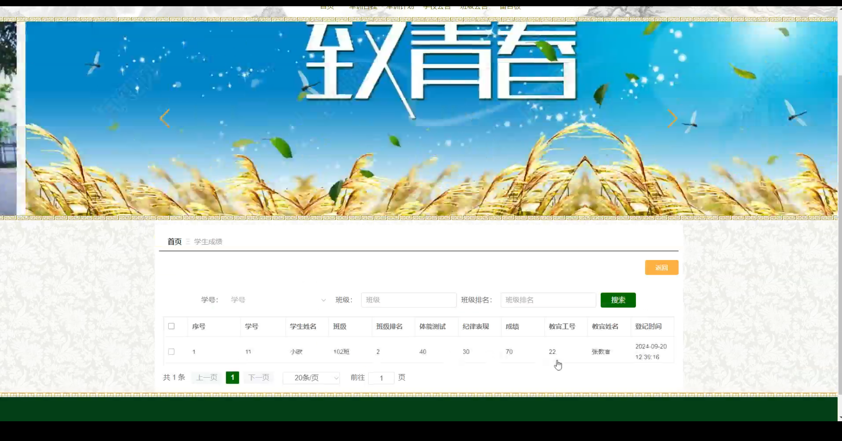Image resolution: width=842 pixels, height=441 pixels.
Task: Open the 学号 filter dropdown
Action: [277, 300]
